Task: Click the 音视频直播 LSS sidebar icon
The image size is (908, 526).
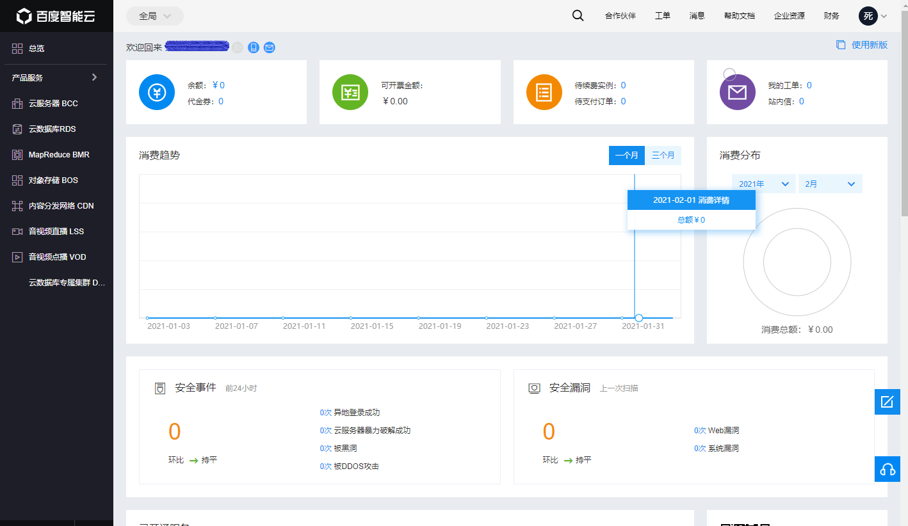Action: pos(17,231)
